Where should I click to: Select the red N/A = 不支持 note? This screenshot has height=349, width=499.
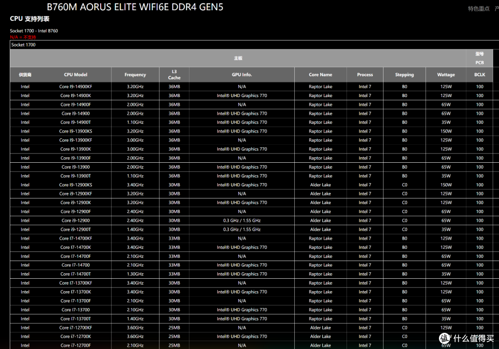pyautogui.click(x=23, y=37)
